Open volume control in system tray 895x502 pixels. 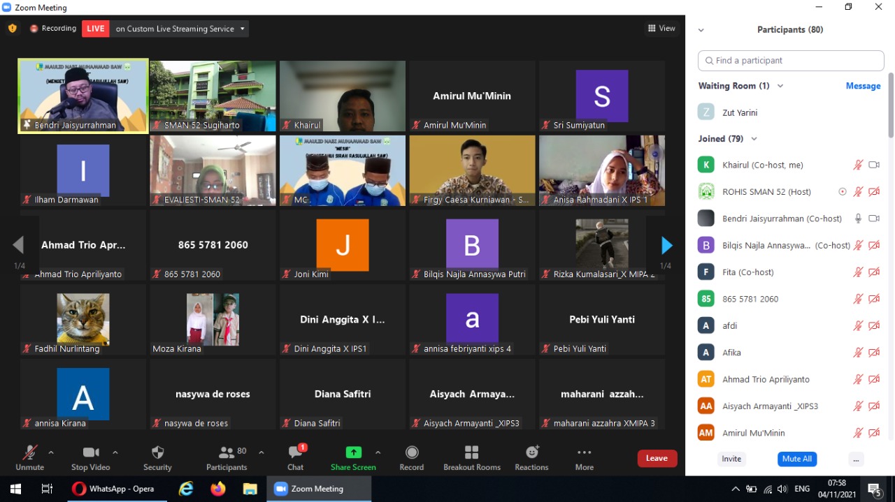(782, 489)
